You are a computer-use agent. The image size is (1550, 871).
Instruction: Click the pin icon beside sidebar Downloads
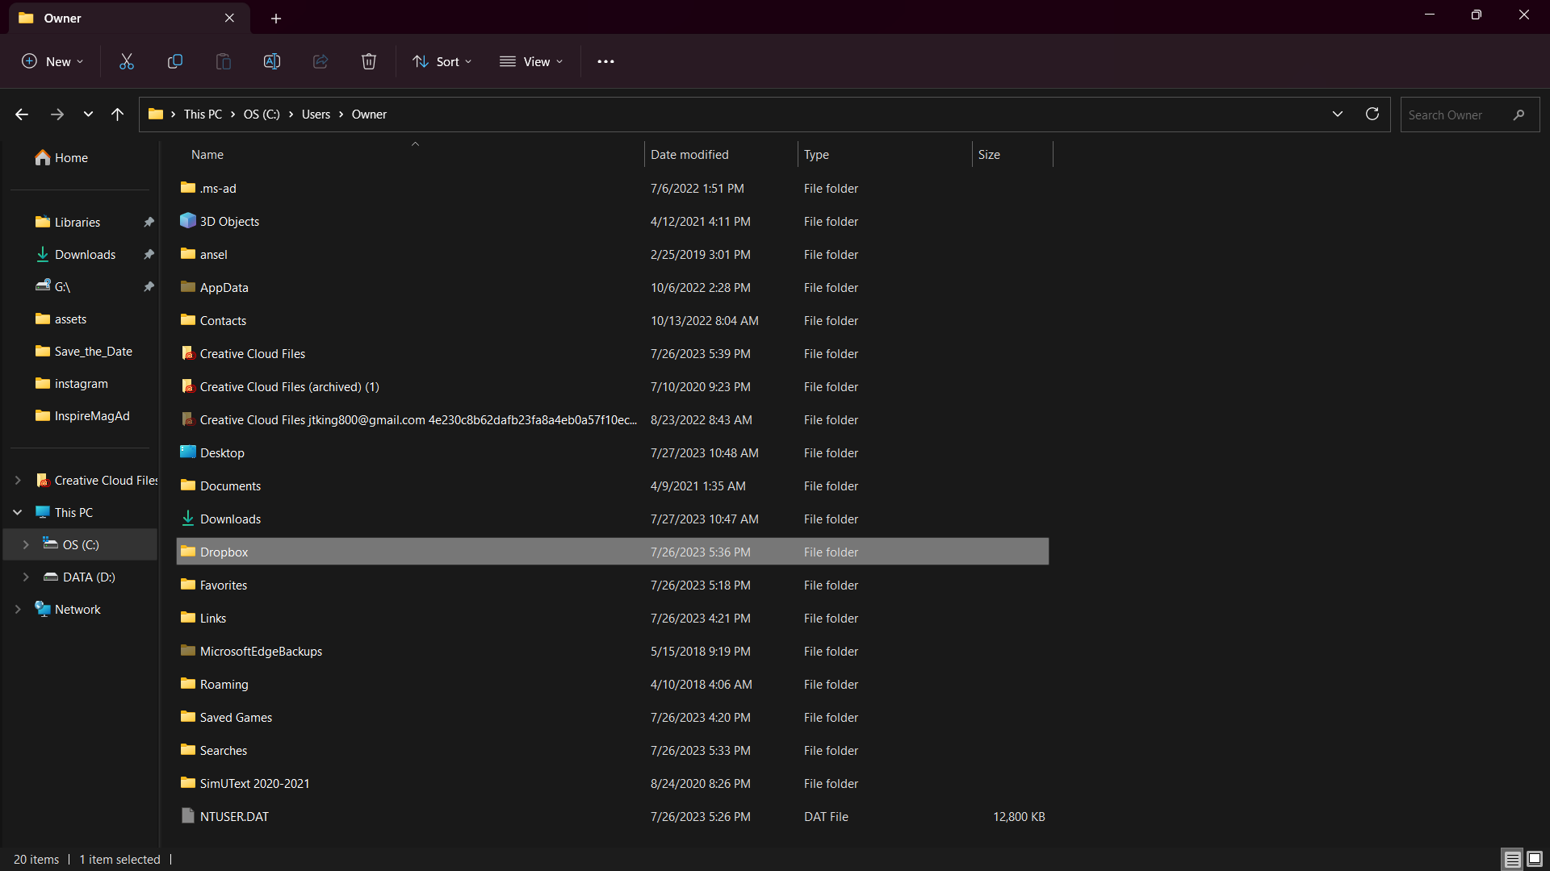coord(149,254)
